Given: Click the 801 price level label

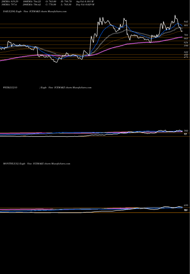Looking at the screenshot, I should [x=186, y=25].
